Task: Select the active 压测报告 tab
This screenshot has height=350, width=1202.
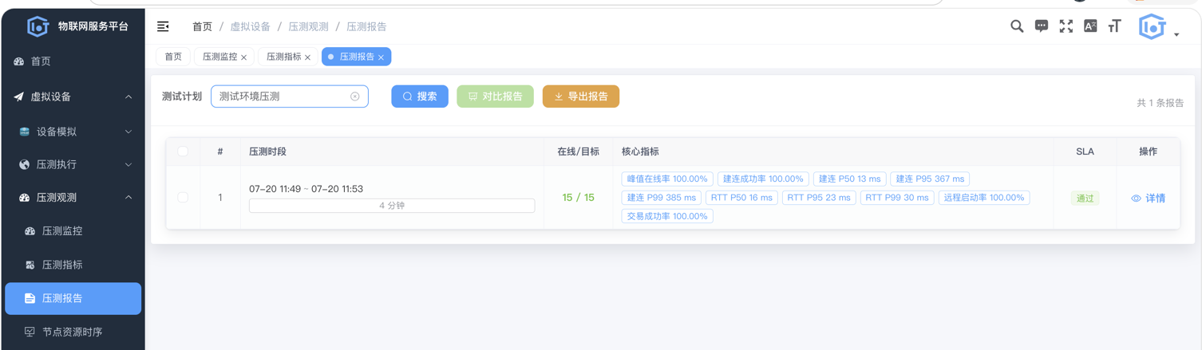Action: point(357,57)
